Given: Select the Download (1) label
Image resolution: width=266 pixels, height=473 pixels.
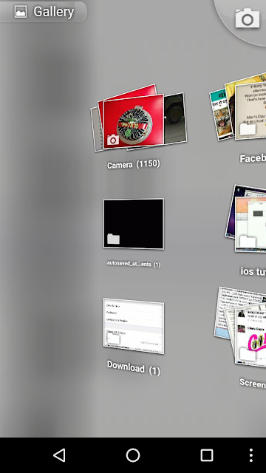Looking at the screenshot, I should 133,368.
